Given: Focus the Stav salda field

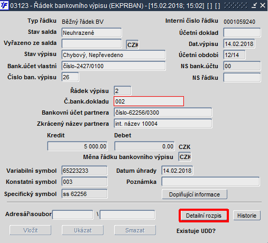Looking at the screenshot, I should tap(91, 33).
